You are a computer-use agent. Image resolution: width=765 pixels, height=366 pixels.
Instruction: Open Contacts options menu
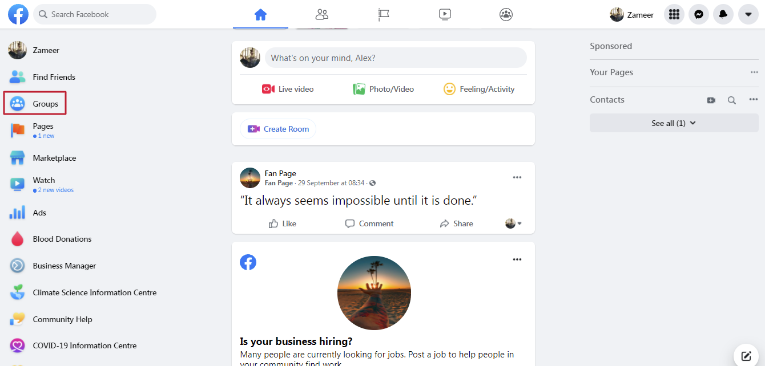pyautogui.click(x=754, y=100)
